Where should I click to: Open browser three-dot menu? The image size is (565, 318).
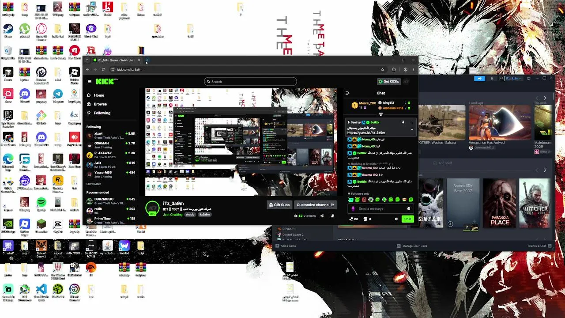click(414, 69)
